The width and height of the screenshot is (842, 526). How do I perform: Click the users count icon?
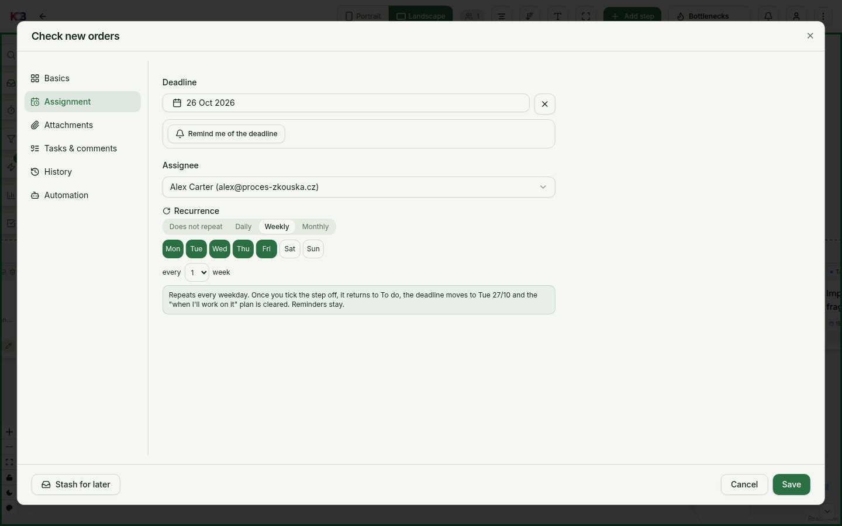(x=472, y=16)
